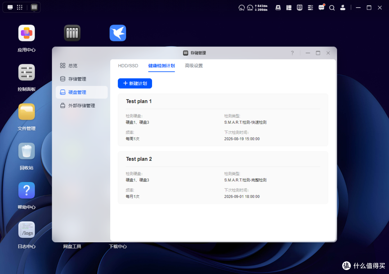Minimize the 存储管理 window
389x274 pixels.
click(x=308, y=53)
